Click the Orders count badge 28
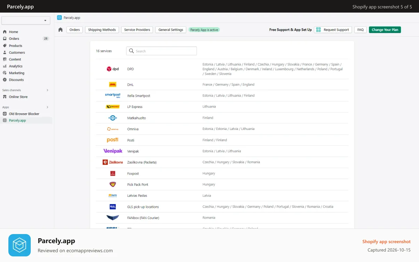419x262 pixels. point(46,38)
